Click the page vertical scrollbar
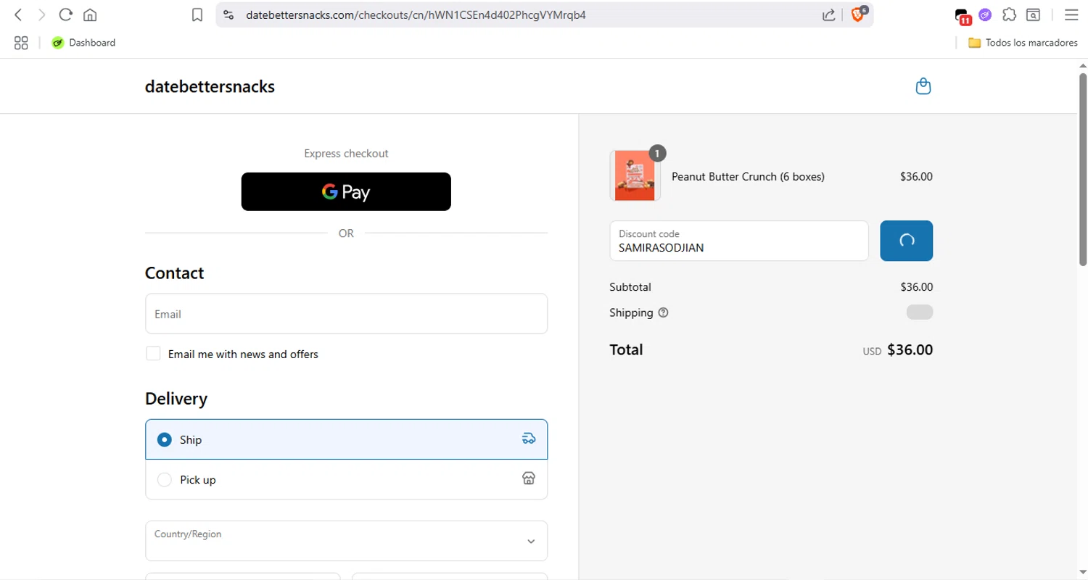The width and height of the screenshot is (1088, 580). click(x=1083, y=168)
